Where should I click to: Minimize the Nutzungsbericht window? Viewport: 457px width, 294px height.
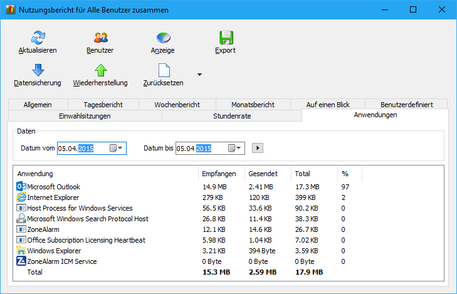(x=385, y=9)
